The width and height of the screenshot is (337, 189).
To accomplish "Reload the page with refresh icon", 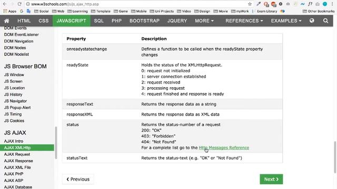I will tap(19, 4).
